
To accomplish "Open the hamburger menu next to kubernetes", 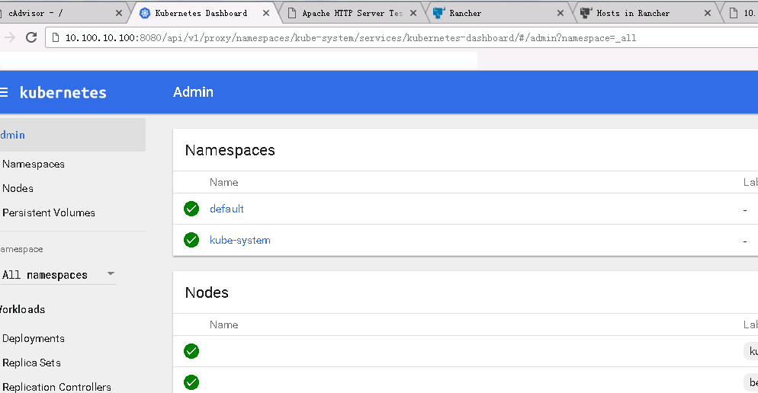I will pyautogui.click(x=4, y=92).
